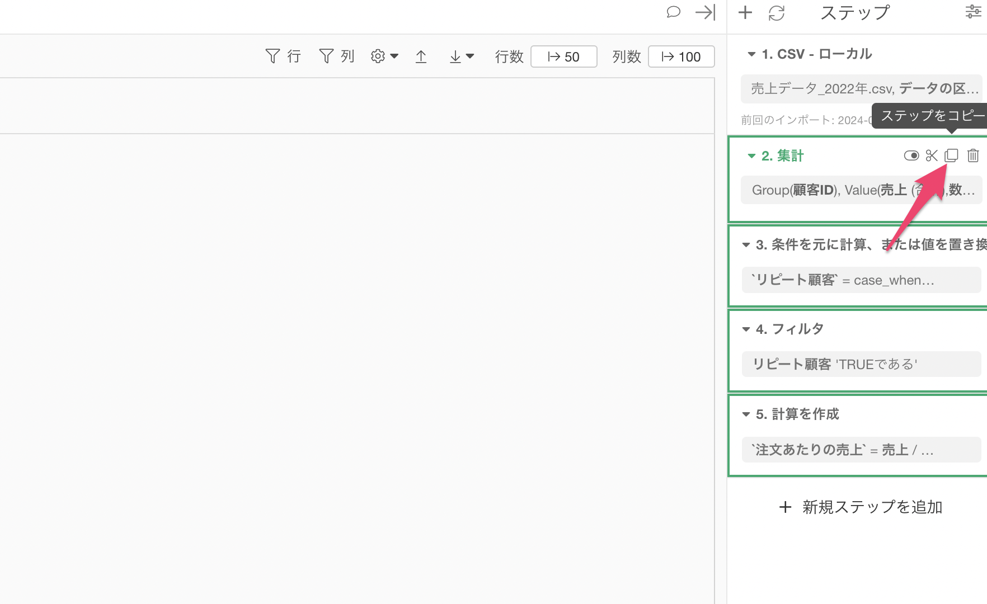Viewport: 987px width, 604px height.
Task: Click the ステップ panel heading
Action: point(855,13)
